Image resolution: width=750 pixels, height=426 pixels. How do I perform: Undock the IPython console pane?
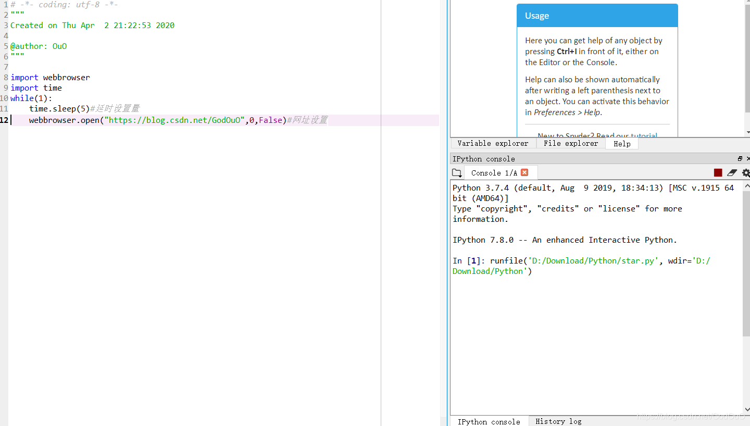tap(740, 159)
